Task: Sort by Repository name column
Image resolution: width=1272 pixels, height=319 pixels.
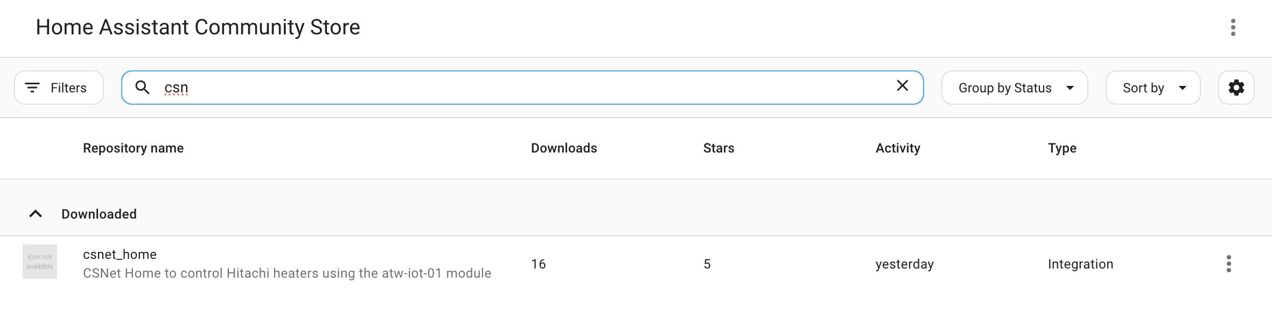Action: click(133, 148)
